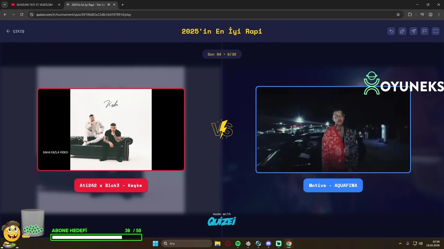Click DAHA FAZLA VİDEO on the left video
The width and height of the screenshot is (444, 249).
[x=55, y=152]
